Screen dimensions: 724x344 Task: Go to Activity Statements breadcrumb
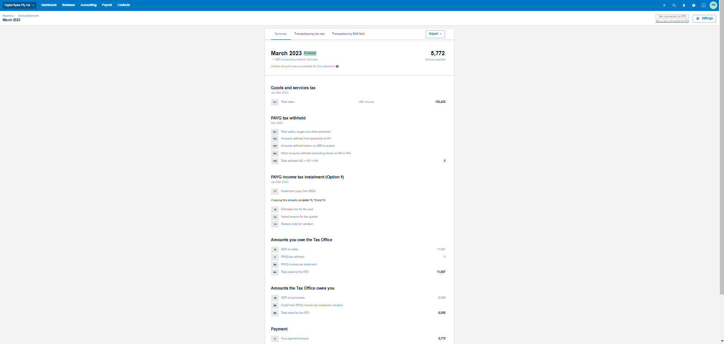tap(28, 16)
